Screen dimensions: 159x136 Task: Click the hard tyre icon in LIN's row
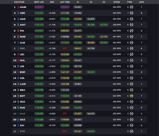coord(131,66)
